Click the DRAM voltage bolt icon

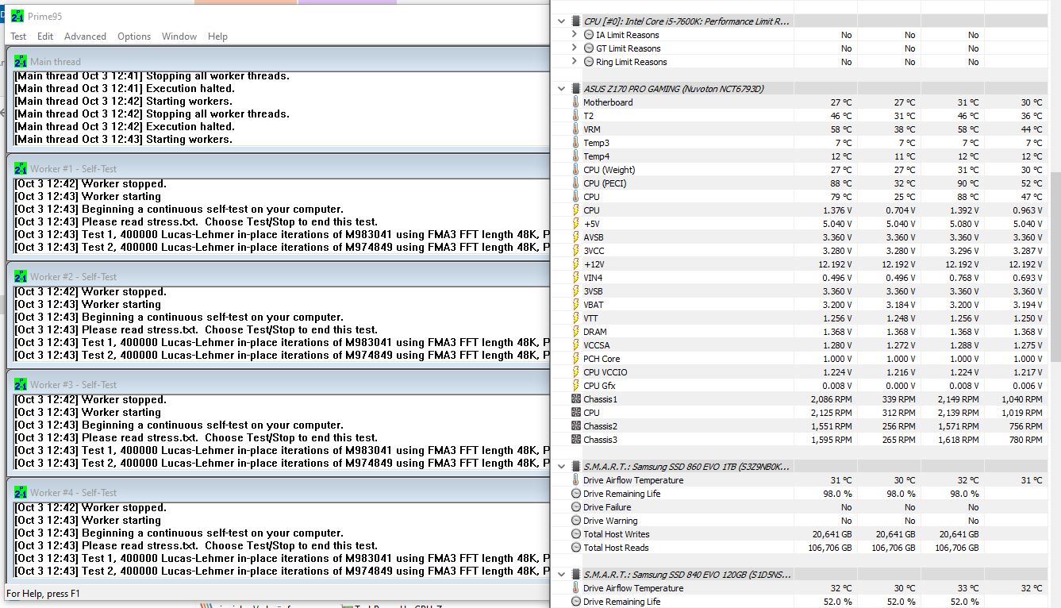point(576,332)
